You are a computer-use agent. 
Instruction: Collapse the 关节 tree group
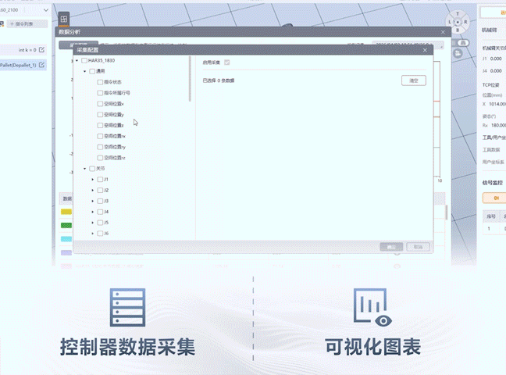point(85,169)
